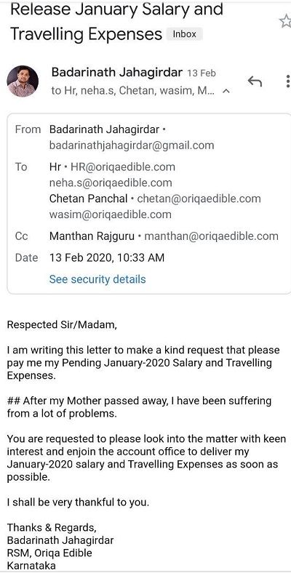Click sender name Badarinath Jahagirdar in header
Screen dimensions: 291x573
click(116, 73)
